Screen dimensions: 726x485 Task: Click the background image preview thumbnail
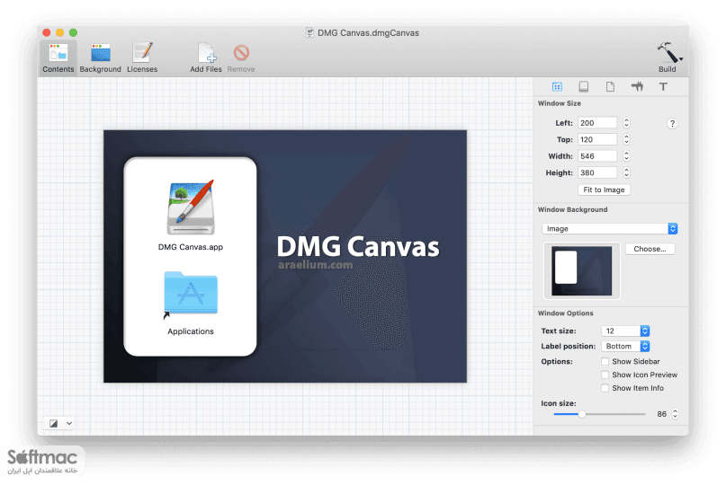[x=581, y=271]
